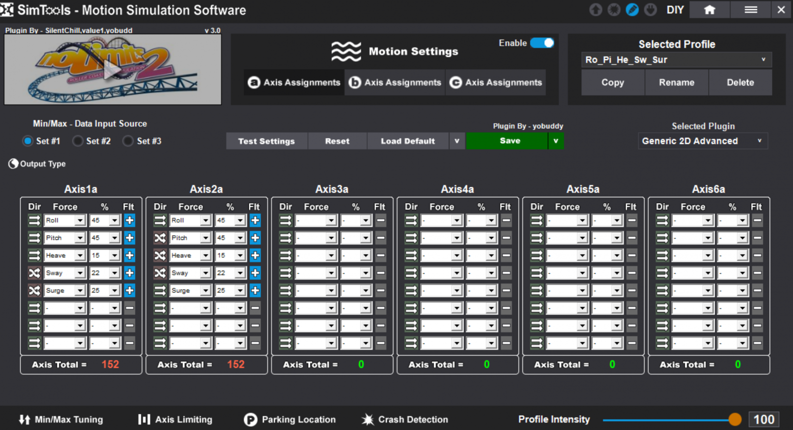Click the blue filter plus for Axis2a Heave
Screen dimensions: 793x430
click(x=255, y=256)
